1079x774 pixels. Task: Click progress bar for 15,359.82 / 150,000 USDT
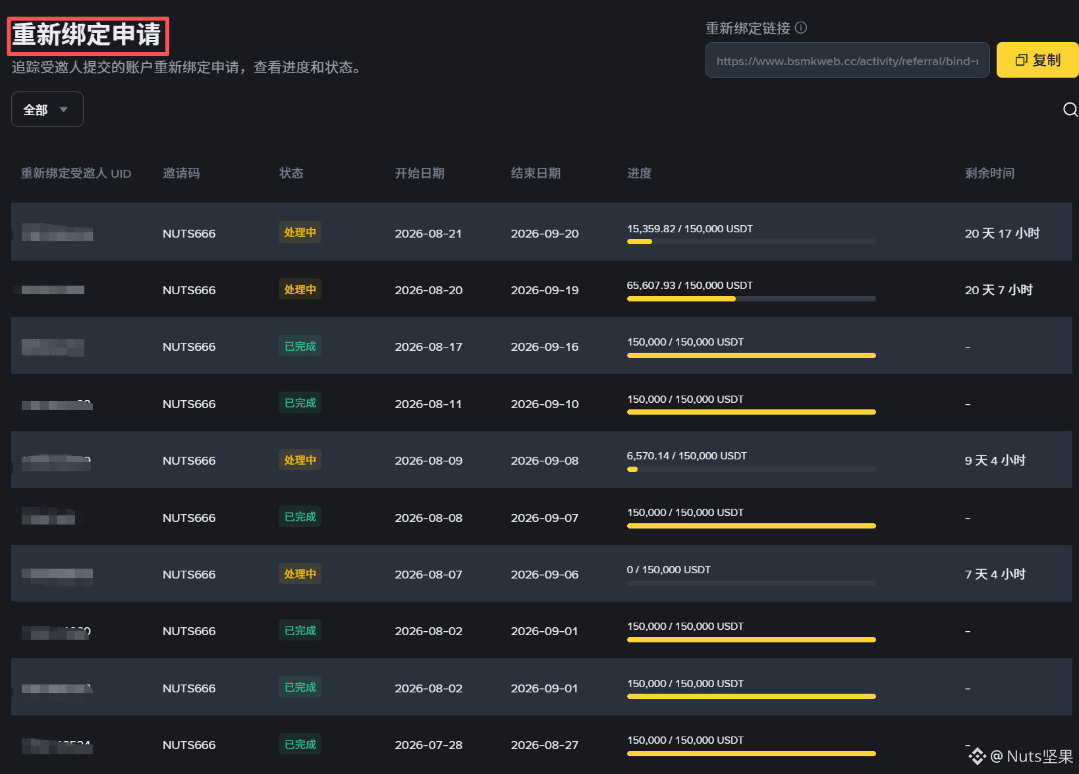(751, 242)
